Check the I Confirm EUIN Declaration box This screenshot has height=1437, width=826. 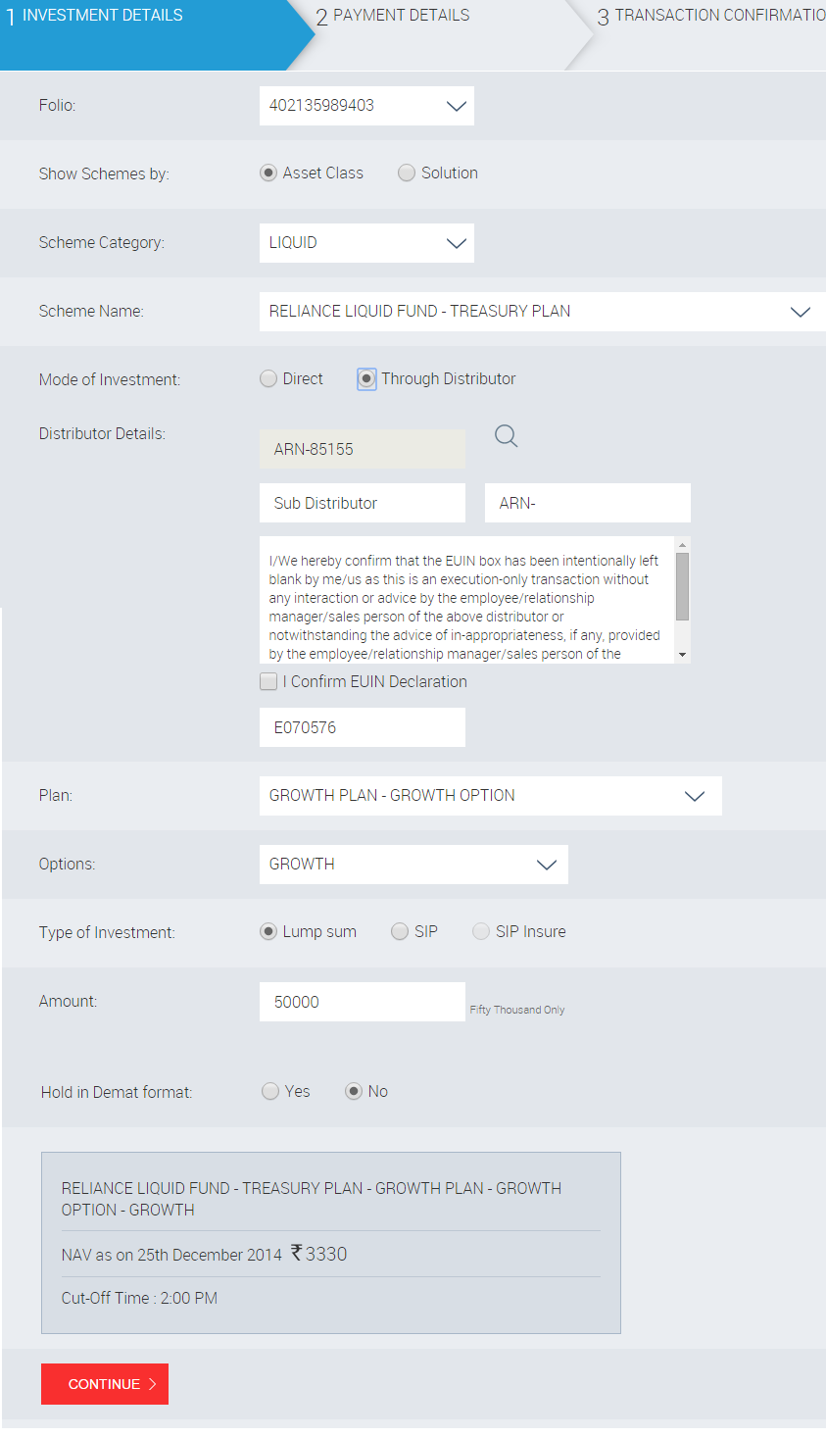[x=268, y=681]
